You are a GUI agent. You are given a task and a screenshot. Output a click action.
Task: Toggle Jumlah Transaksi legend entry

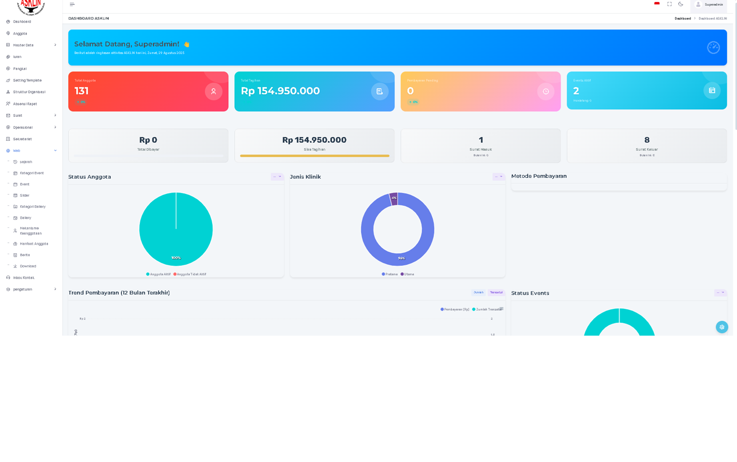point(487,310)
